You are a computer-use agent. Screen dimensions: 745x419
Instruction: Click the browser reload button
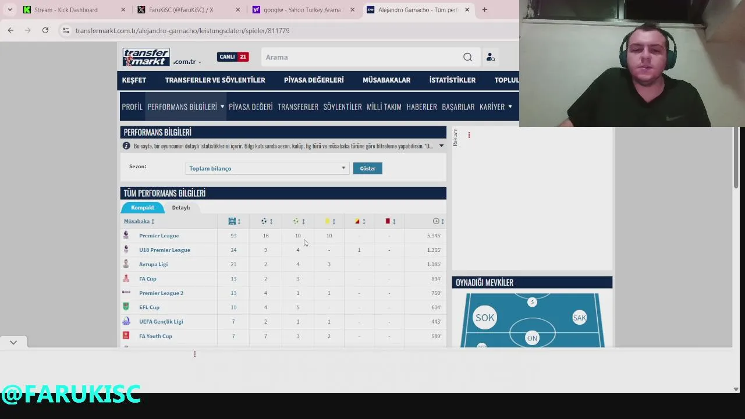point(45,30)
